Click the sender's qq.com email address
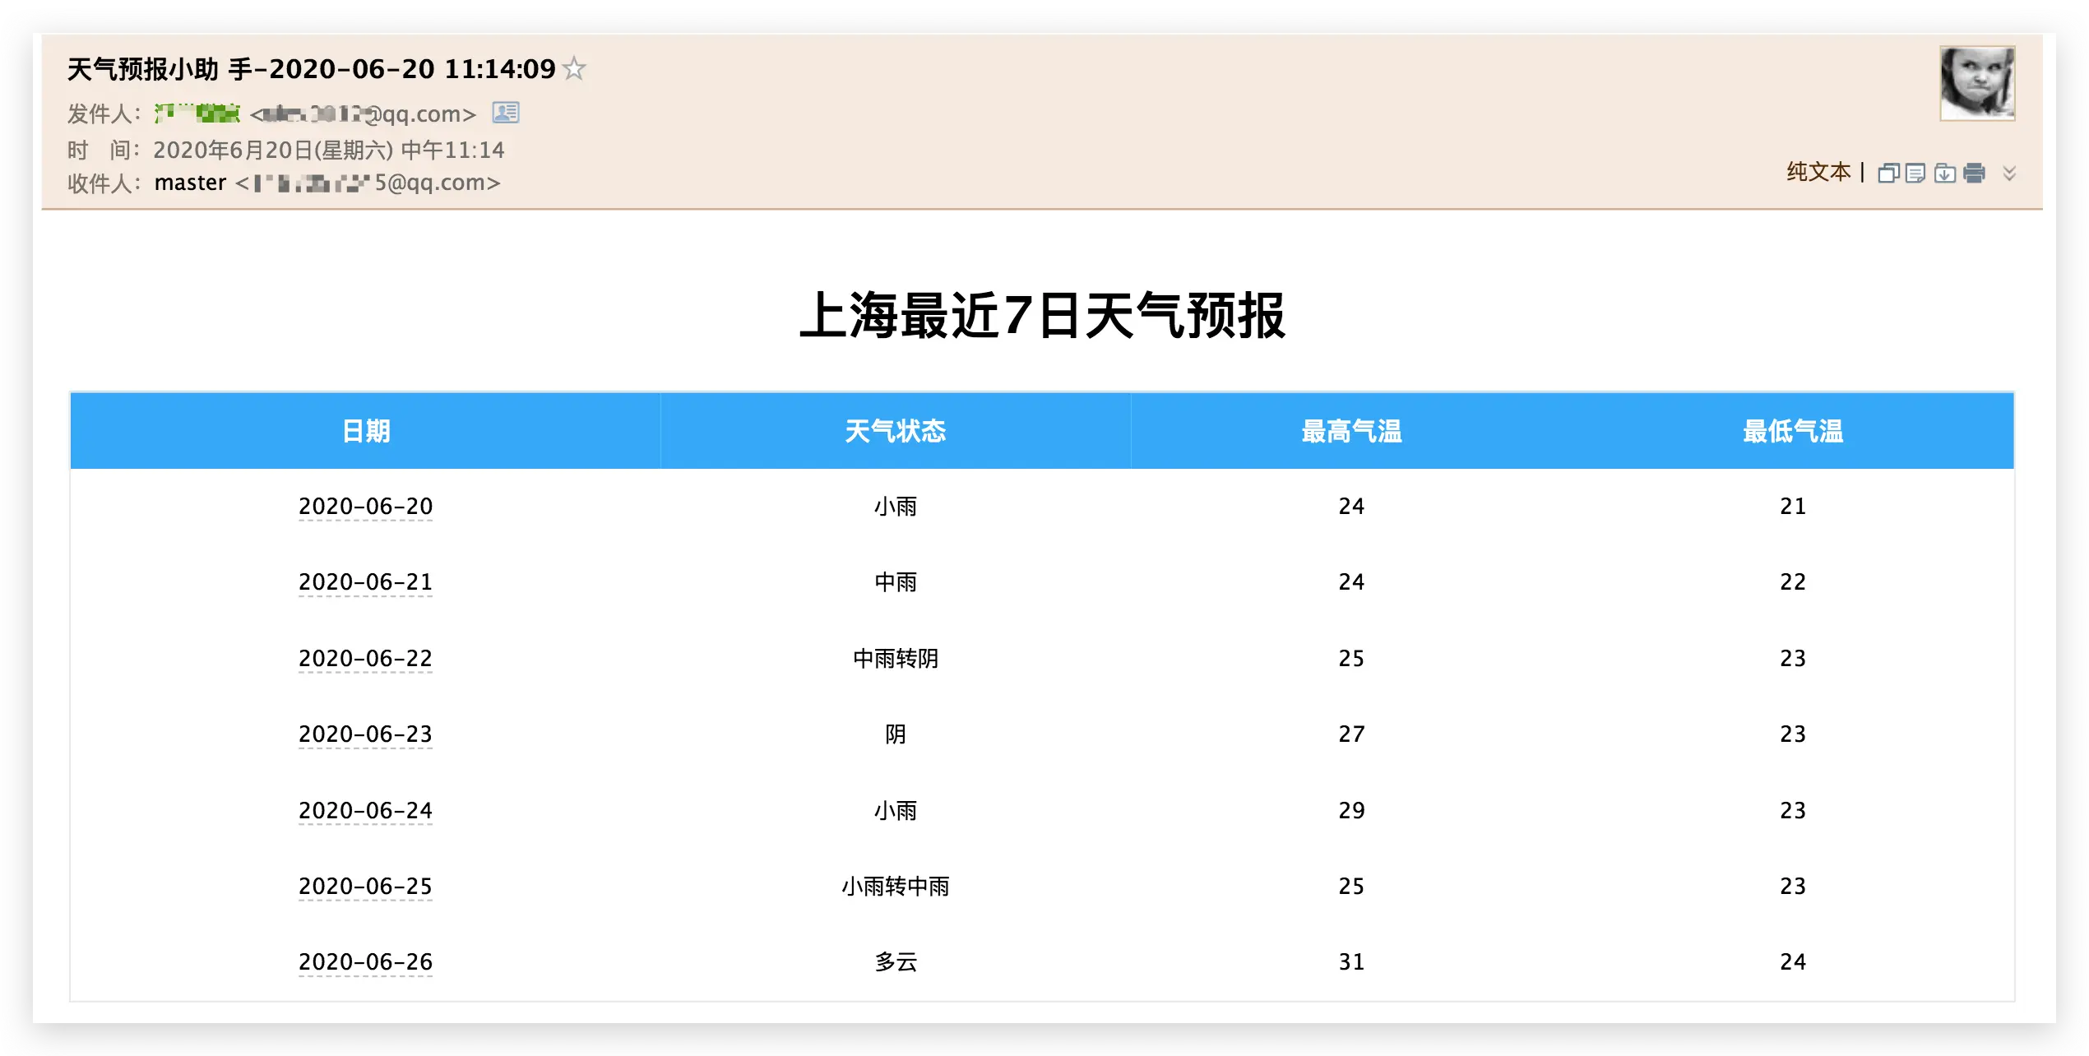The height and width of the screenshot is (1056, 2089). pos(363,114)
